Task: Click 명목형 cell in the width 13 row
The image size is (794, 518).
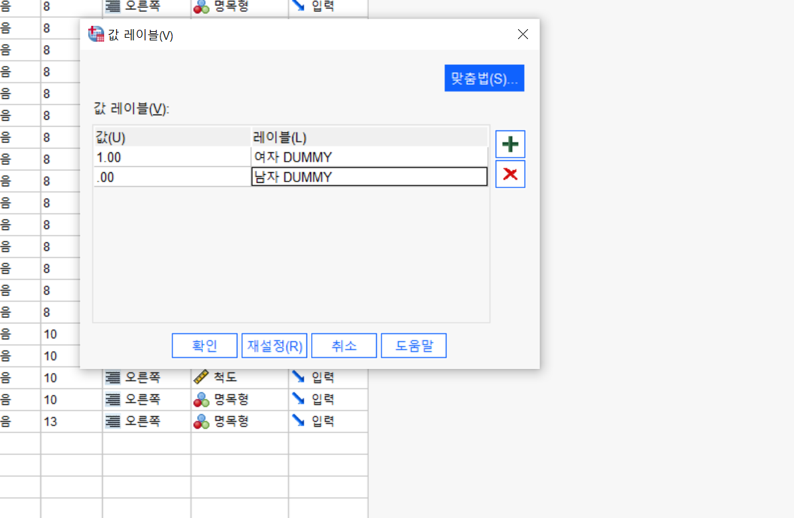Action: [239, 421]
